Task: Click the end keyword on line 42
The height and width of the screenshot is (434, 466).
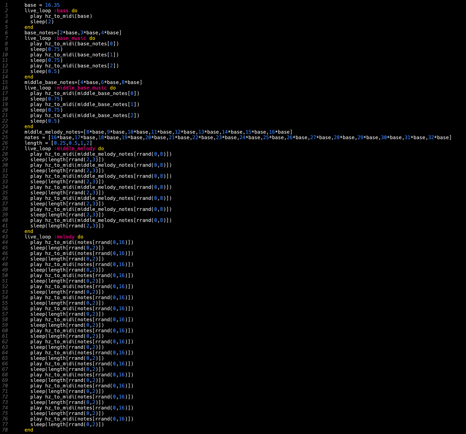Action: [x=29, y=231]
